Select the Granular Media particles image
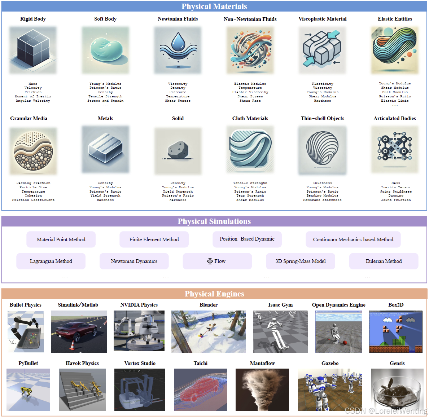Viewport: 429px width, 418px height. (x=33, y=151)
